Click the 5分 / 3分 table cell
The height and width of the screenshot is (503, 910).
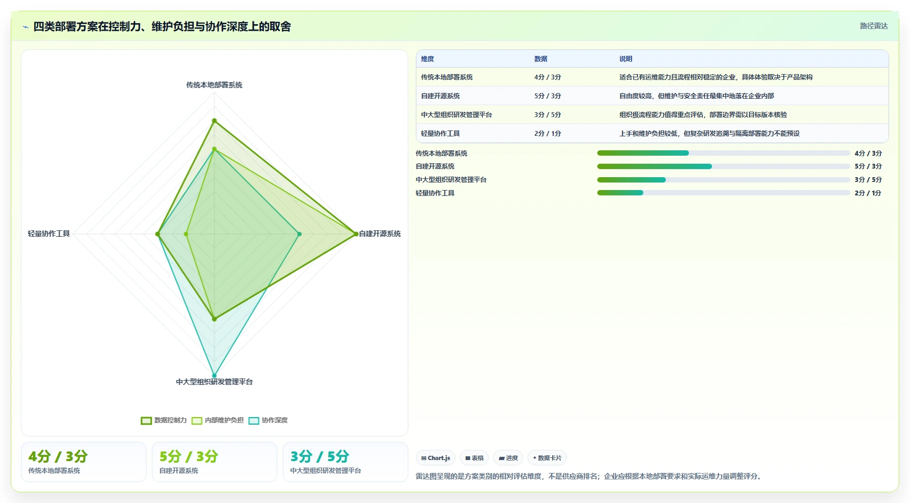547,96
